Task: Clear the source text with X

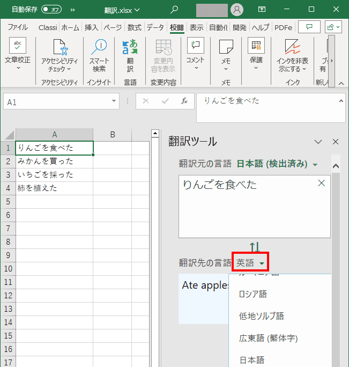Action: [321, 183]
